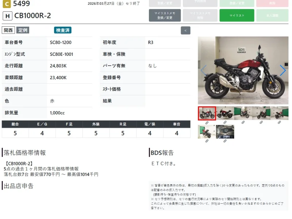Select the third thumbnail in top row
Screen dimensions: 292x219
point(243,113)
